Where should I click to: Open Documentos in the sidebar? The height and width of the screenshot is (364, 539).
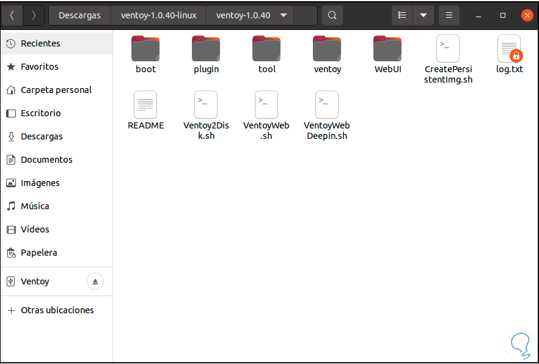pos(57,160)
